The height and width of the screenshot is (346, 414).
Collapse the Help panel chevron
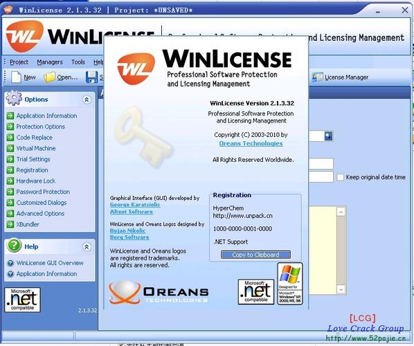(x=87, y=247)
